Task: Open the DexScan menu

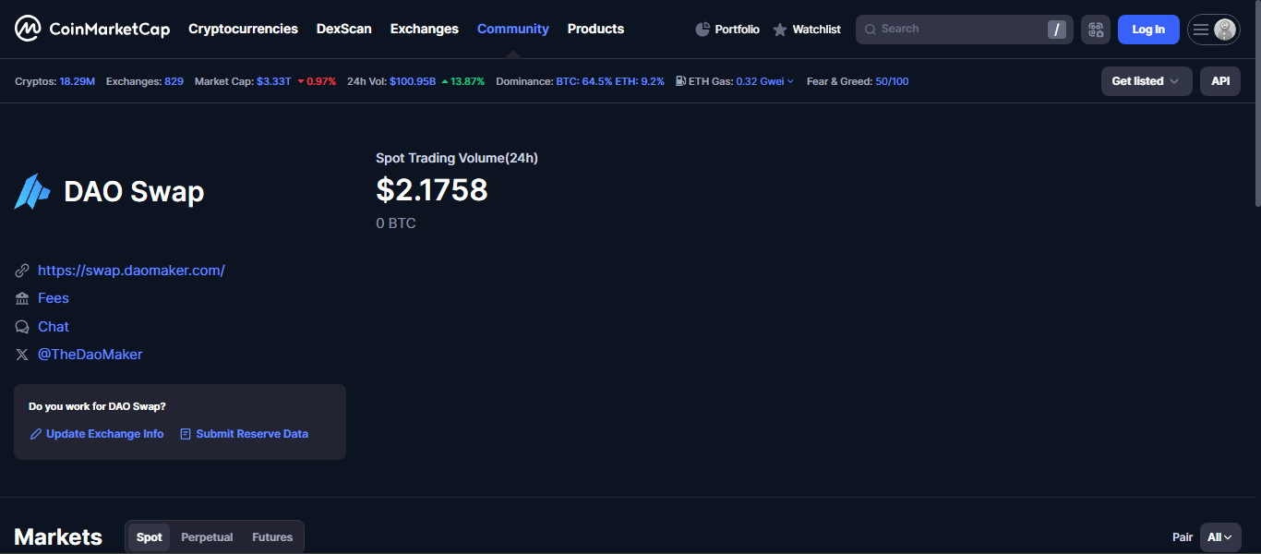Action: coord(344,29)
